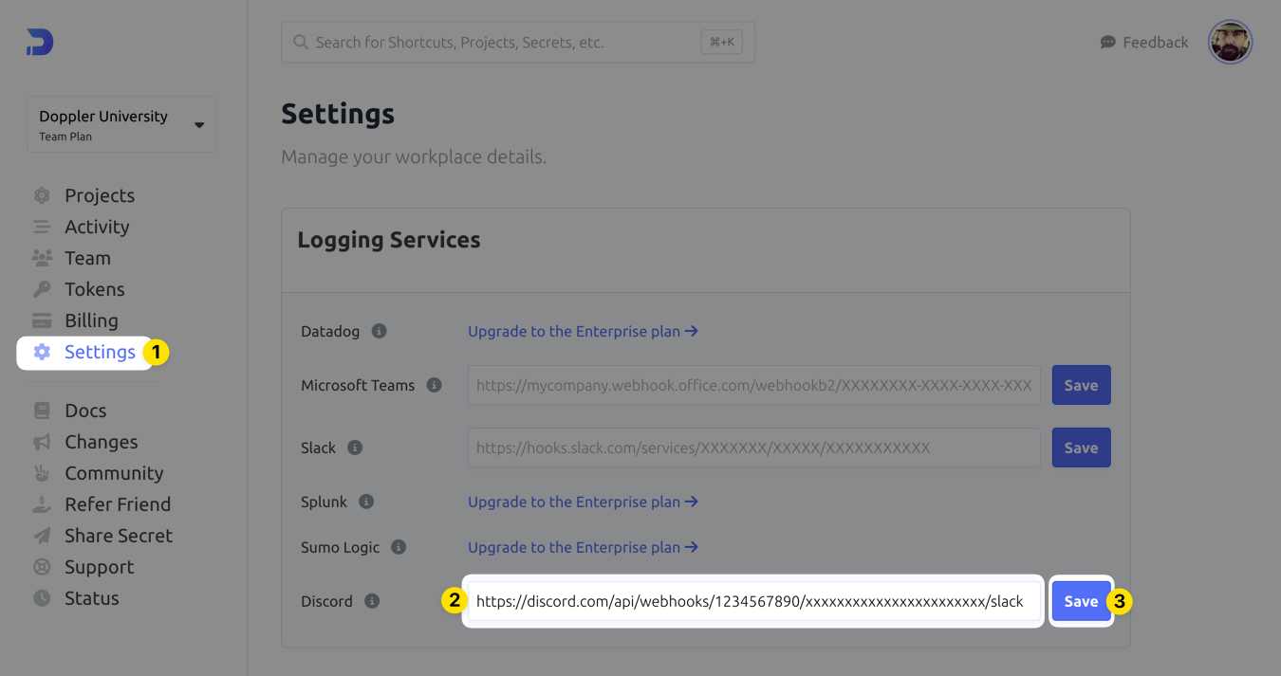The width and height of the screenshot is (1281, 676).
Task: Click the Settings gear icon
Action: (42, 352)
